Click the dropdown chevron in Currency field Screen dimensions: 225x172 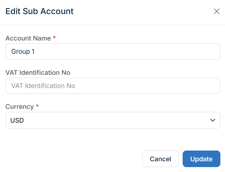pyautogui.click(x=212, y=120)
